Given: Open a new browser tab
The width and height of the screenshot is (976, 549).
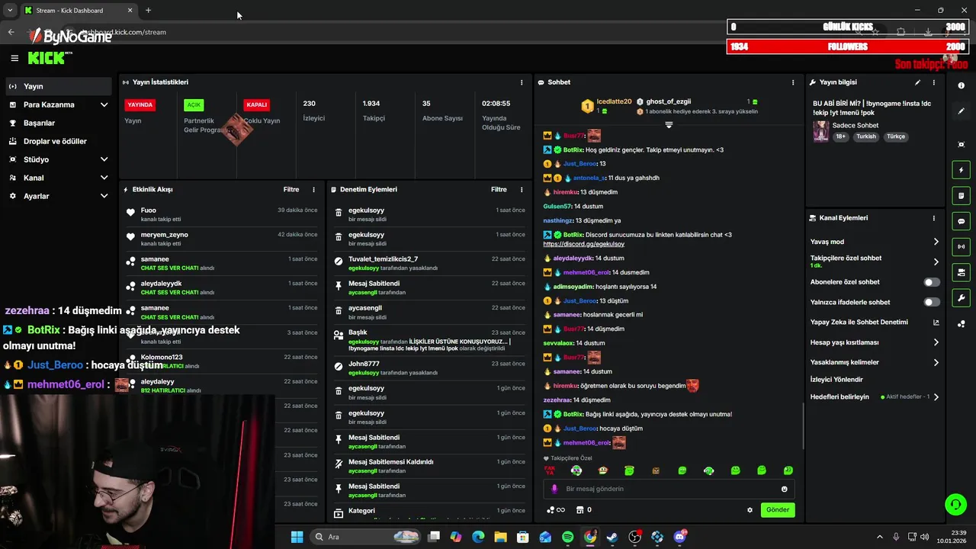Looking at the screenshot, I should tap(148, 11).
